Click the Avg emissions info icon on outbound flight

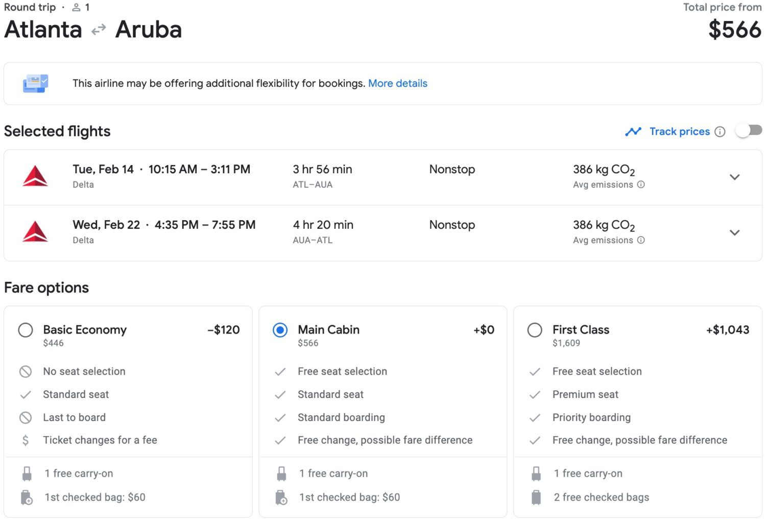(x=641, y=185)
